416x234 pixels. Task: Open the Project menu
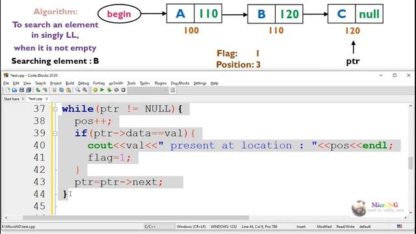click(56, 83)
